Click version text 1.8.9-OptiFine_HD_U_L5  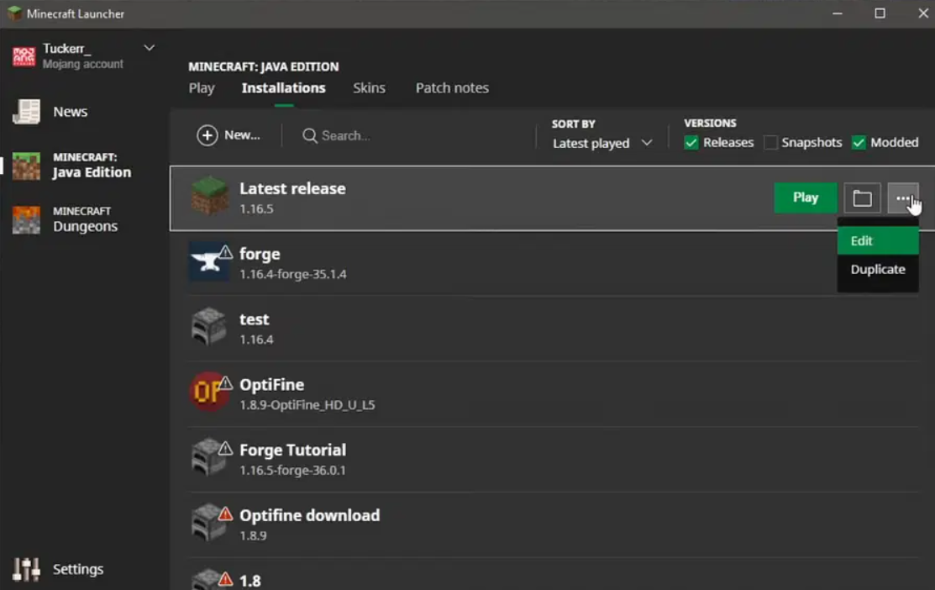tap(307, 405)
